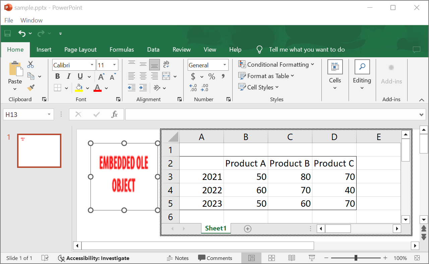The image size is (429, 264).
Task: Choose a font color from the Font Color swatch
Action: pyautogui.click(x=98, y=87)
